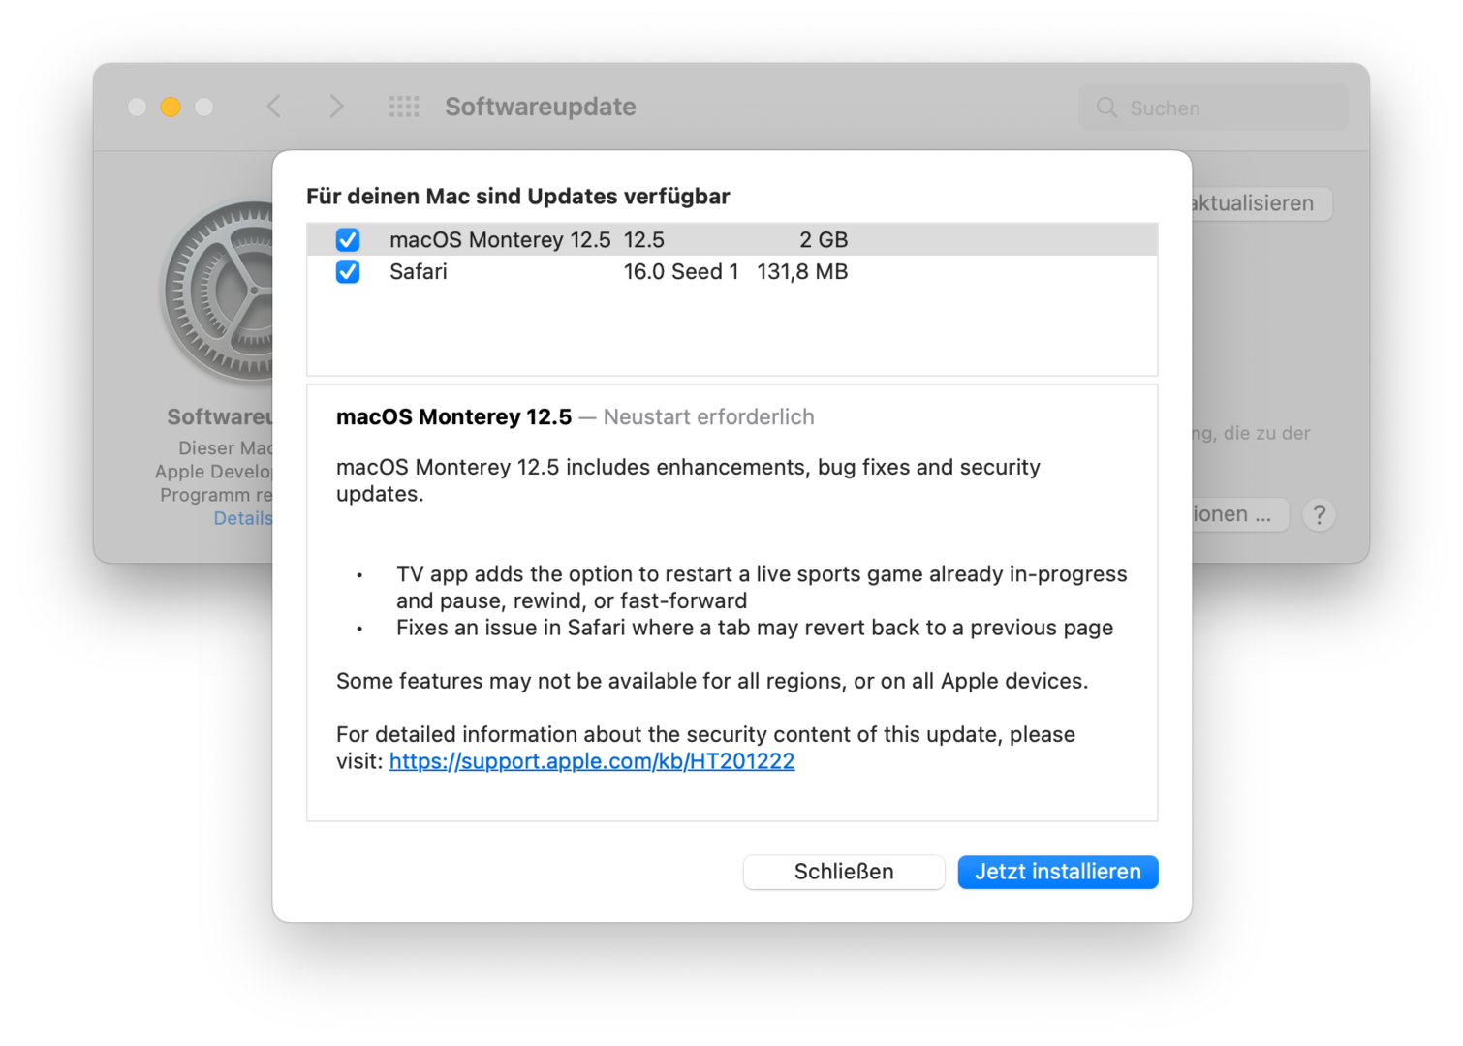Show all preferences via the grid icon
1463x1046 pixels.
(404, 107)
